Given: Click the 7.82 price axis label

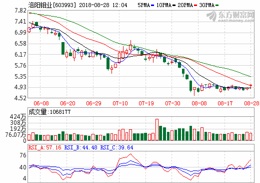Looking at the screenshot, I should 20,11.
